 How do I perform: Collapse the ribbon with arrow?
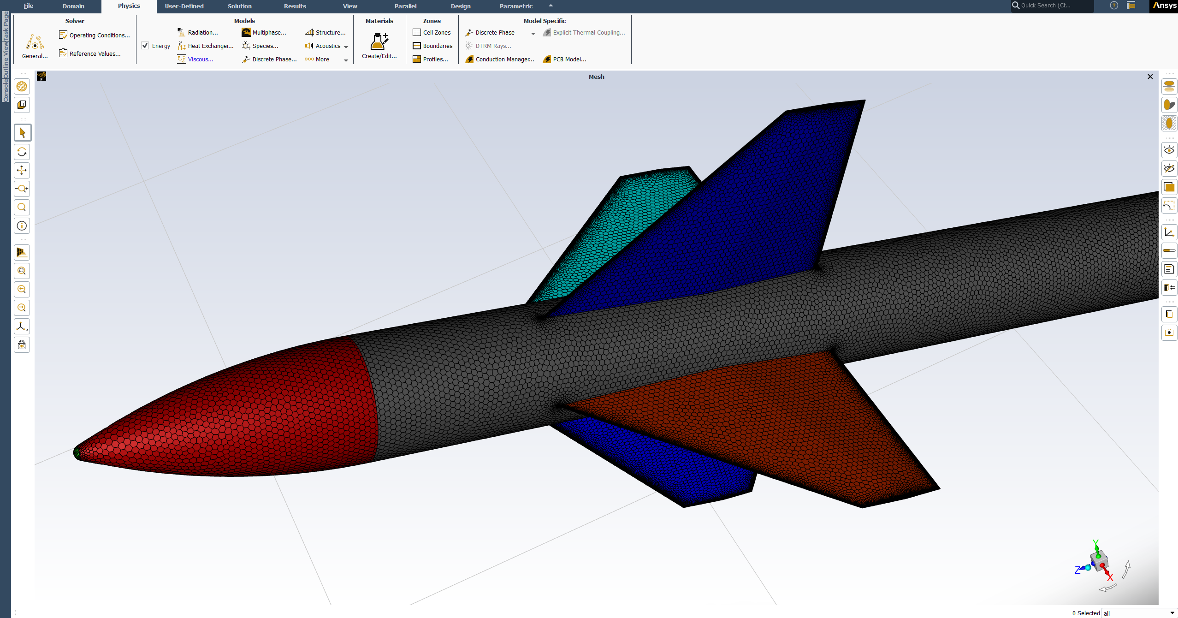click(x=551, y=6)
